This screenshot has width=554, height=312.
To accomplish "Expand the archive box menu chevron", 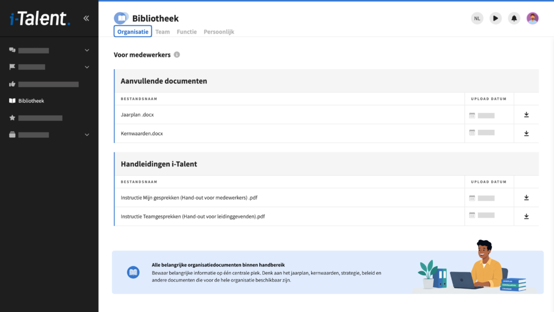I will pyautogui.click(x=87, y=135).
